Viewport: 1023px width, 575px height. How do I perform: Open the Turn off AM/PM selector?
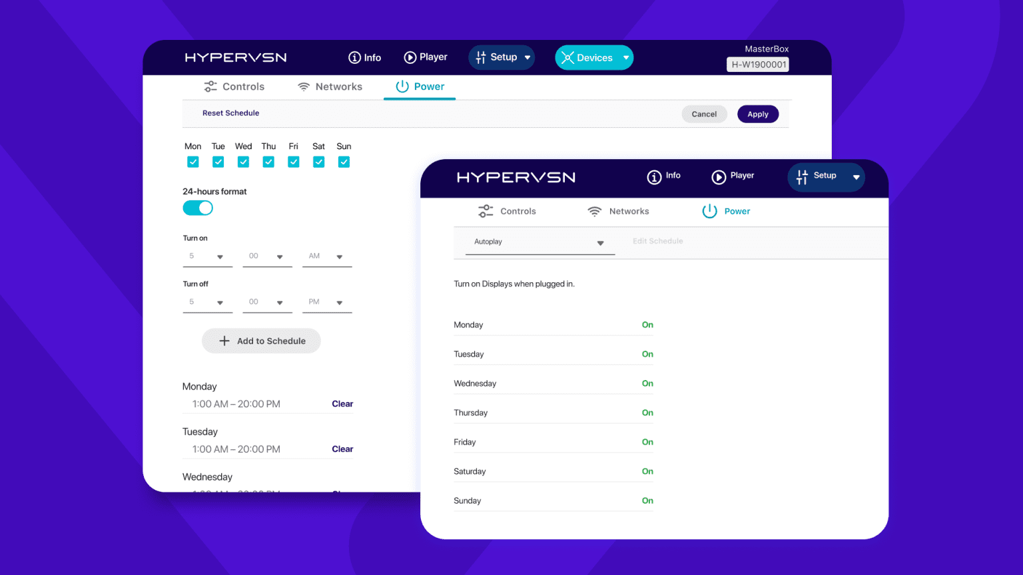click(x=326, y=302)
